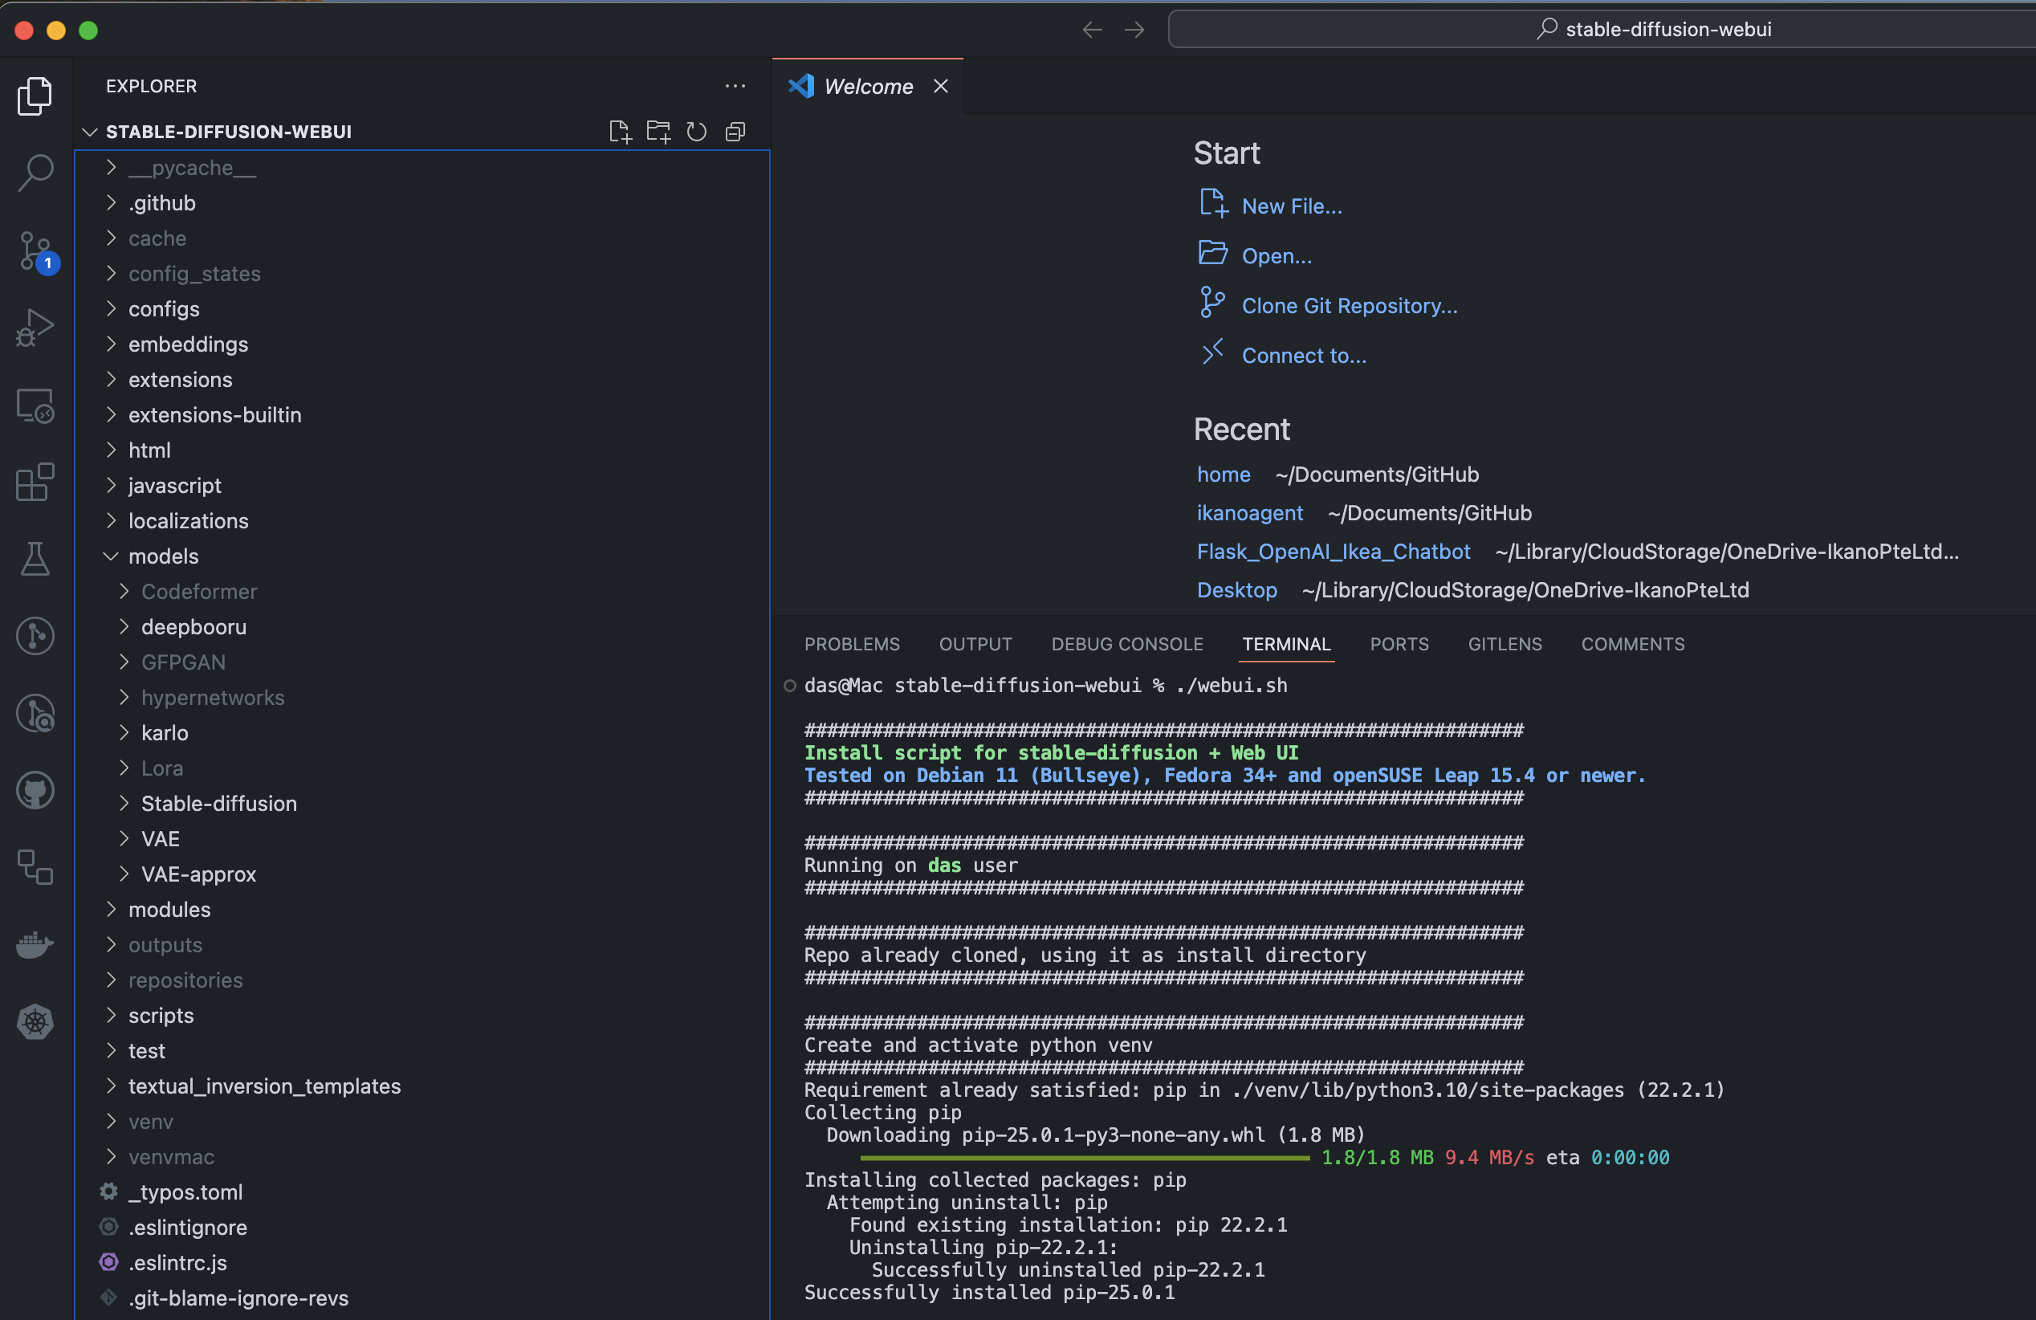Expand the scripts folder

161,1016
